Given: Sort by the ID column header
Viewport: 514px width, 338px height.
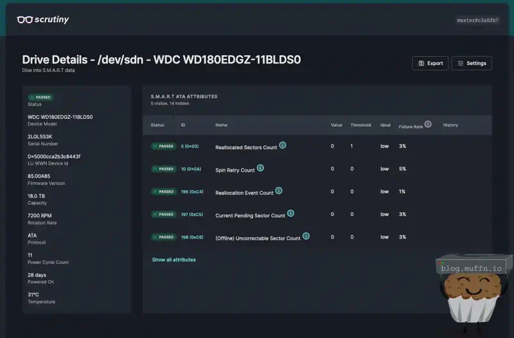Looking at the screenshot, I should (183, 125).
